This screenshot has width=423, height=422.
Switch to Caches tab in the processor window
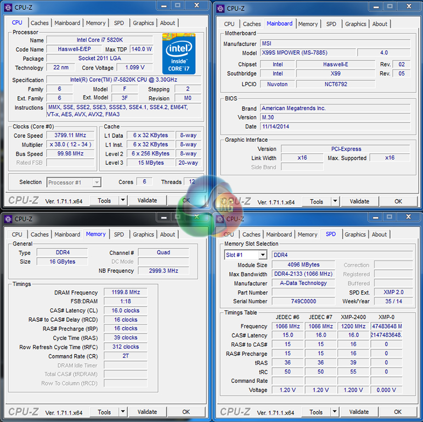[40, 23]
